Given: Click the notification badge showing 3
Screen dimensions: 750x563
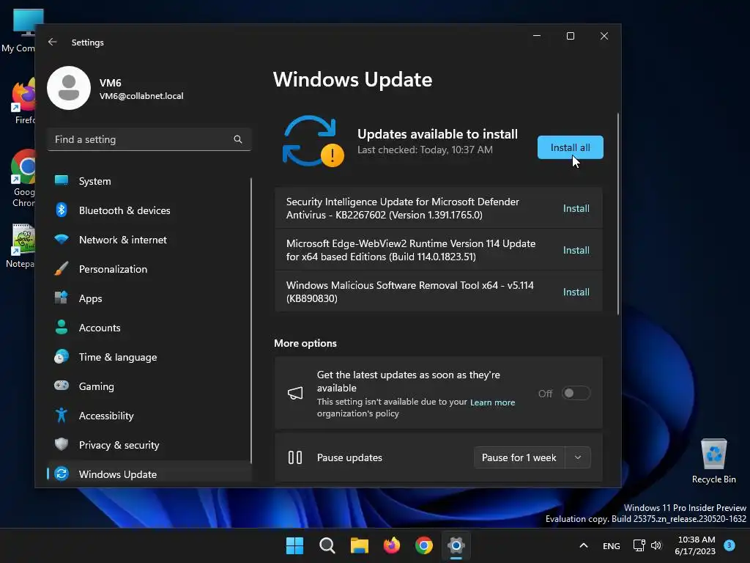Looking at the screenshot, I should 729,545.
